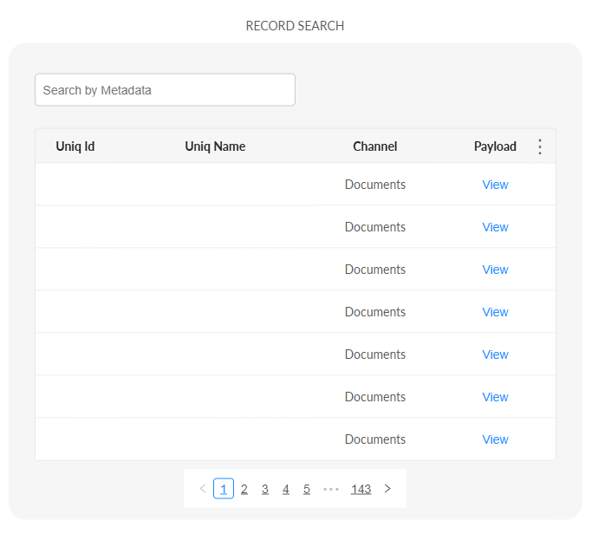Go to page 2 of results
Image resolution: width=592 pixels, height=540 pixels.
[244, 489]
